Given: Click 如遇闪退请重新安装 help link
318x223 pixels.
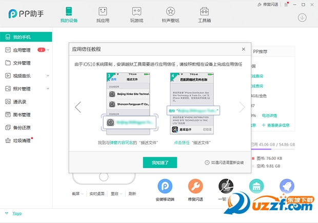Looking at the screenshot, I should pos(225,163).
